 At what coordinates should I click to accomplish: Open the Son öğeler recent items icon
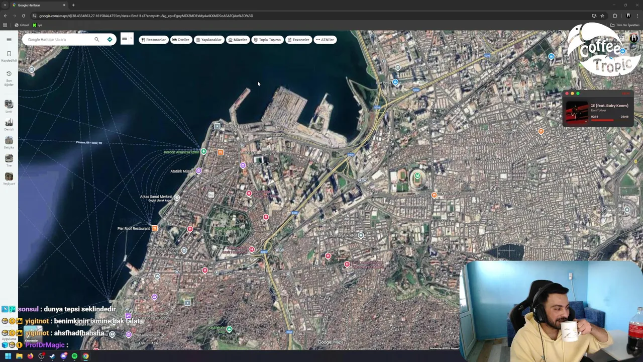pos(9,73)
